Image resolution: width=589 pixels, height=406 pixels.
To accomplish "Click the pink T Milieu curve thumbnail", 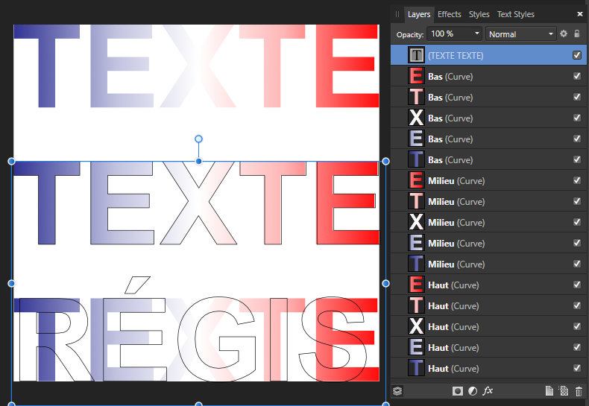I will coord(416,201).
